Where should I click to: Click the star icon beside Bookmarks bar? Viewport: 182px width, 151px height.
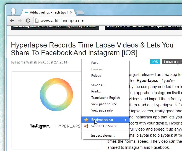point(86,120)
